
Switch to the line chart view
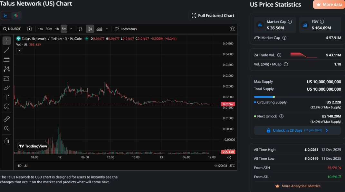pyautogui.click(x=6, y=15)
